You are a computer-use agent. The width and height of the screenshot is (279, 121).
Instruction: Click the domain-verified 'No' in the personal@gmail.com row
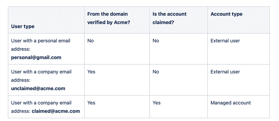[90, 41]
